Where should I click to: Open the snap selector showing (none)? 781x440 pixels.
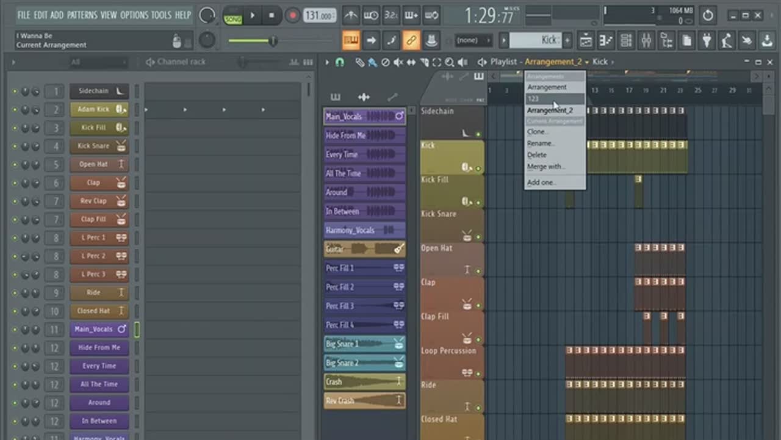coord(473,40)
